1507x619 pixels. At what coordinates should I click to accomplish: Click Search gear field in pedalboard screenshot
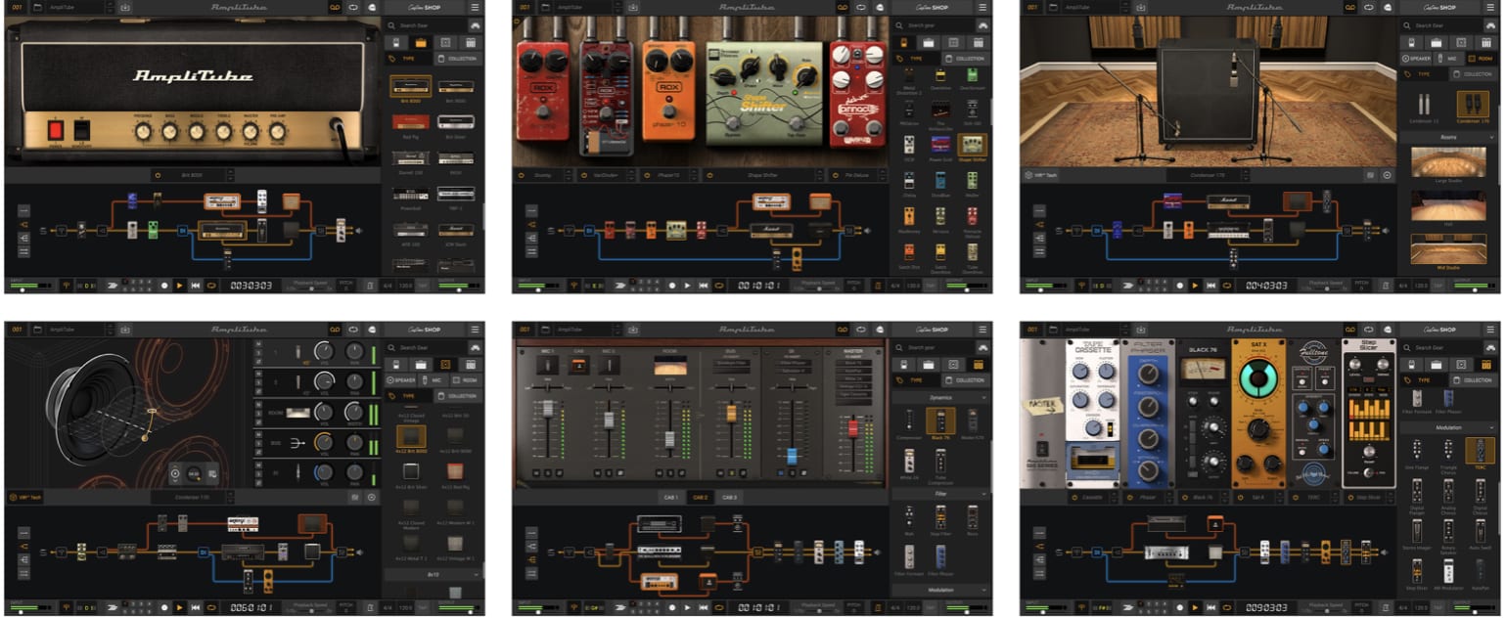[931, 25]
